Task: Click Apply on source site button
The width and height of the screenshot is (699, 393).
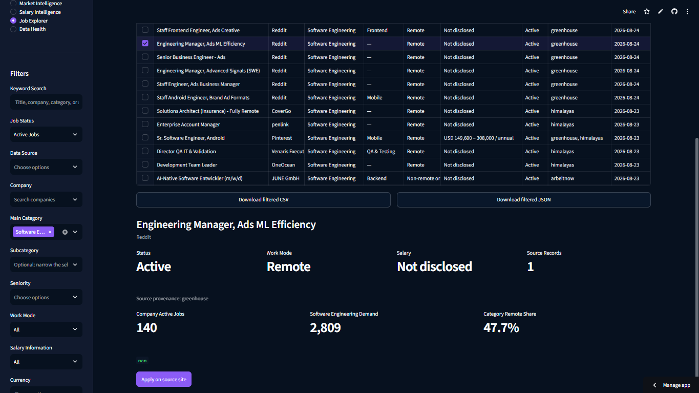Action: 164,379
